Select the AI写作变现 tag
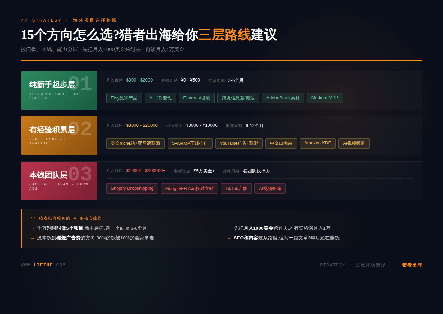The width and height of the screenshot is (443, 314). click(160, 98)
